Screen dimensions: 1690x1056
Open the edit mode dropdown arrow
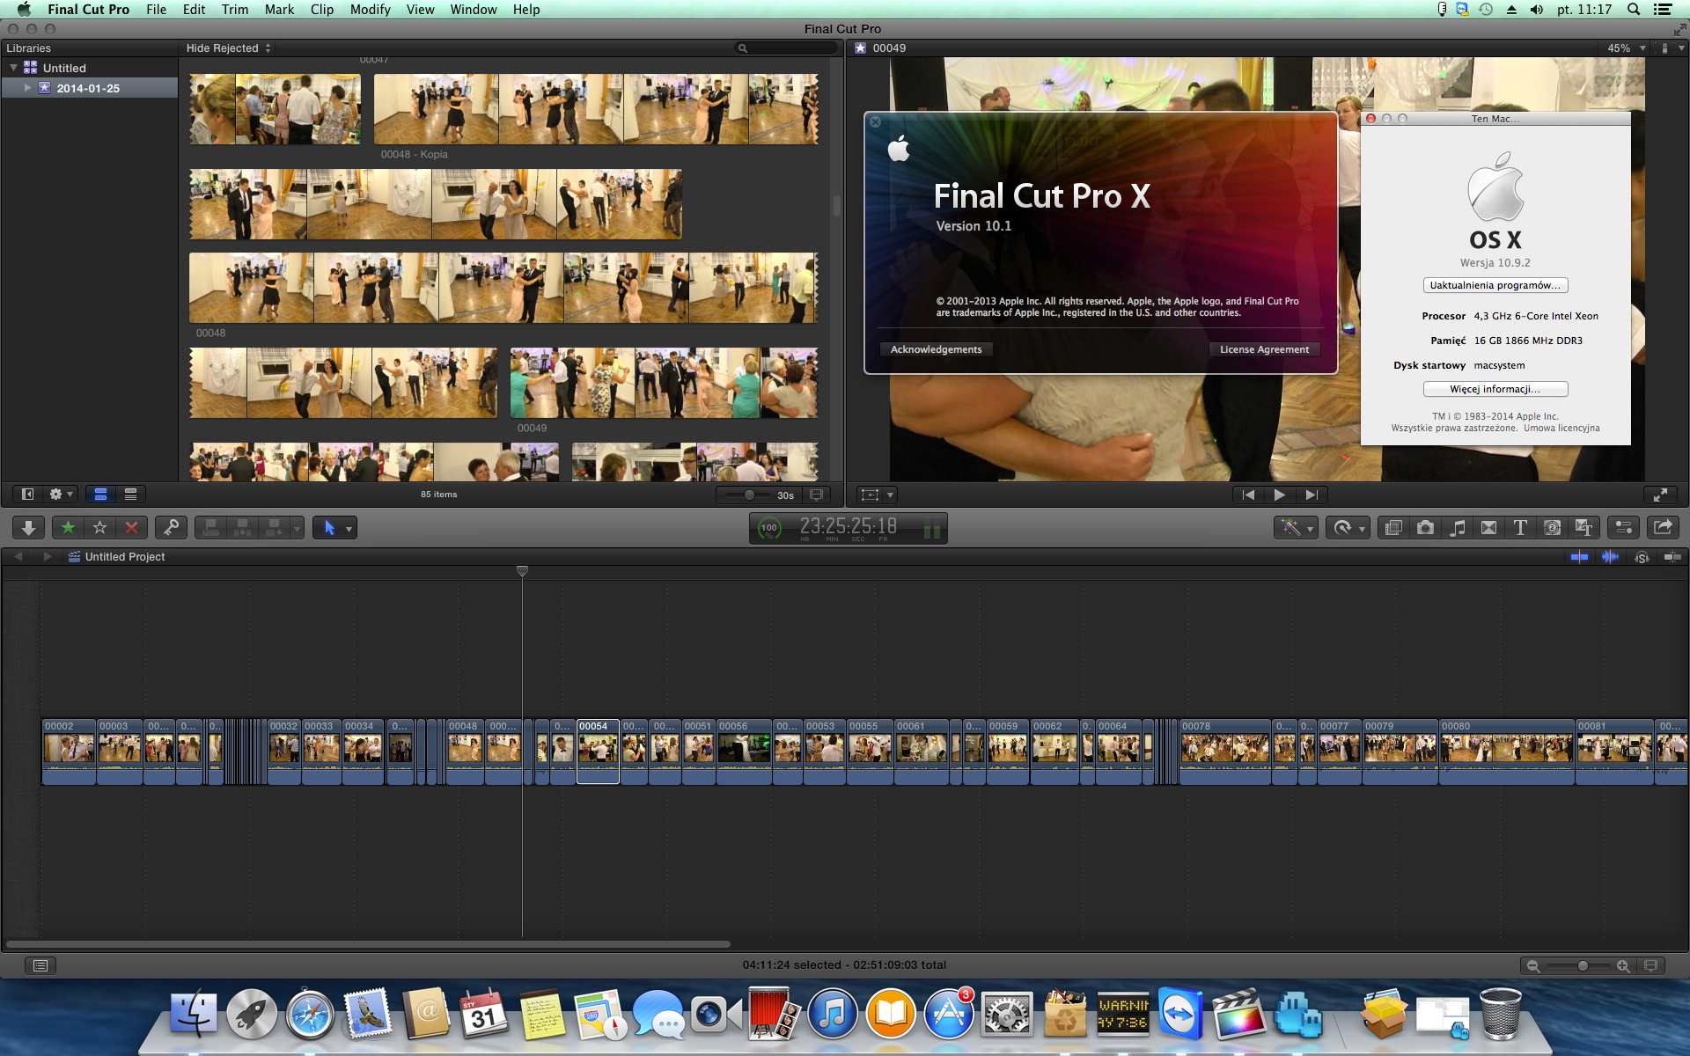[x=297, y=529]
